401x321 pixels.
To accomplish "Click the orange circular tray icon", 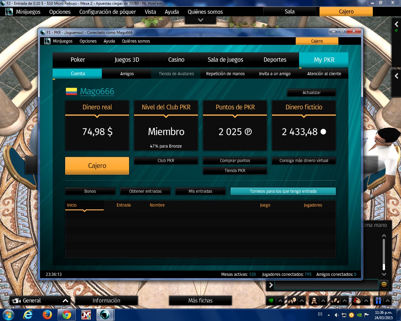I will point(352,315).
